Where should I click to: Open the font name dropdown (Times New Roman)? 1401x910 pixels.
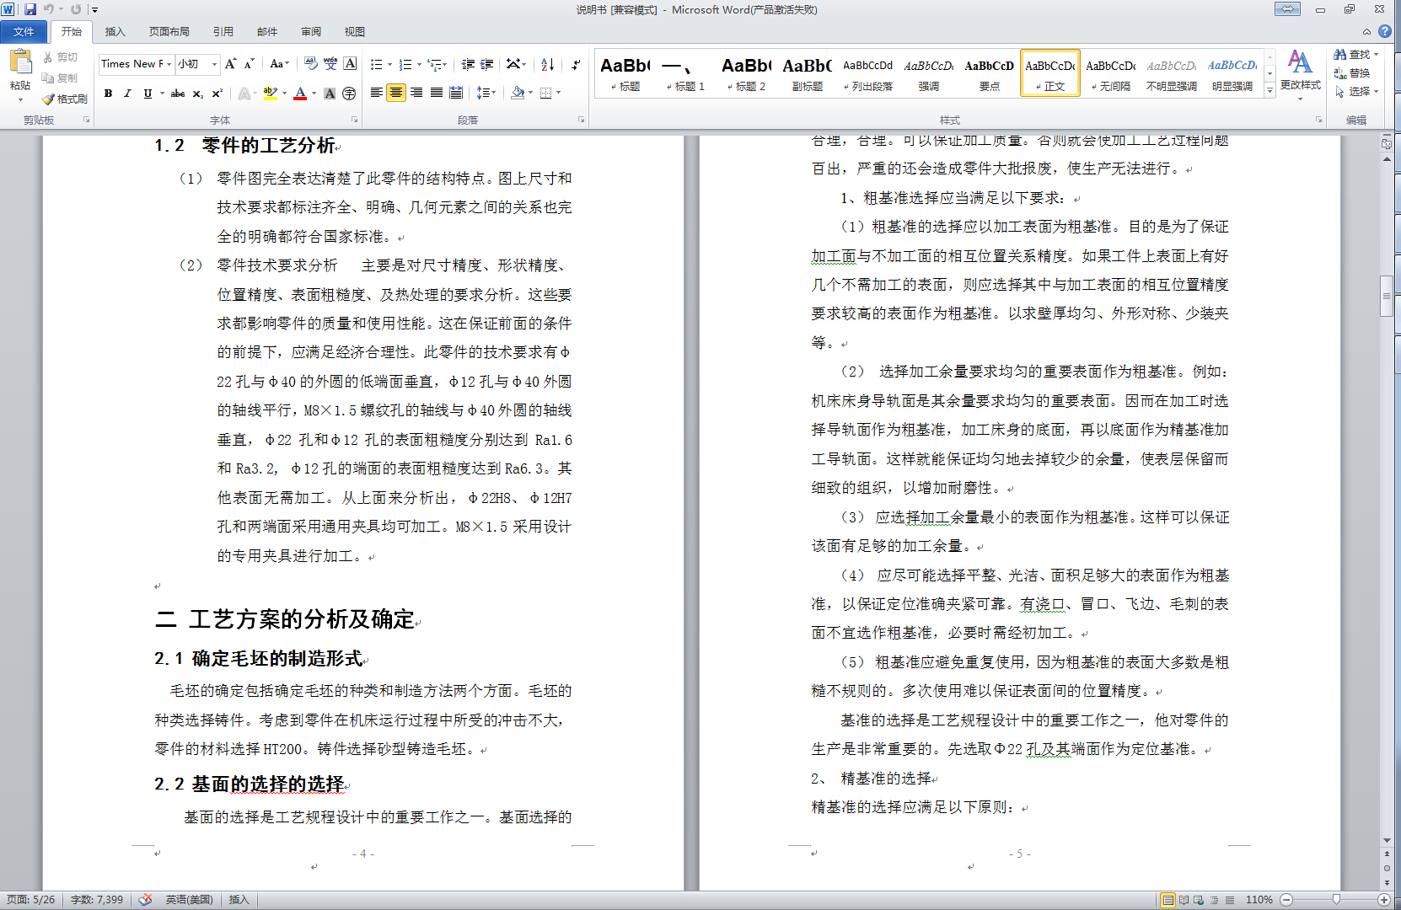point(169,64)
